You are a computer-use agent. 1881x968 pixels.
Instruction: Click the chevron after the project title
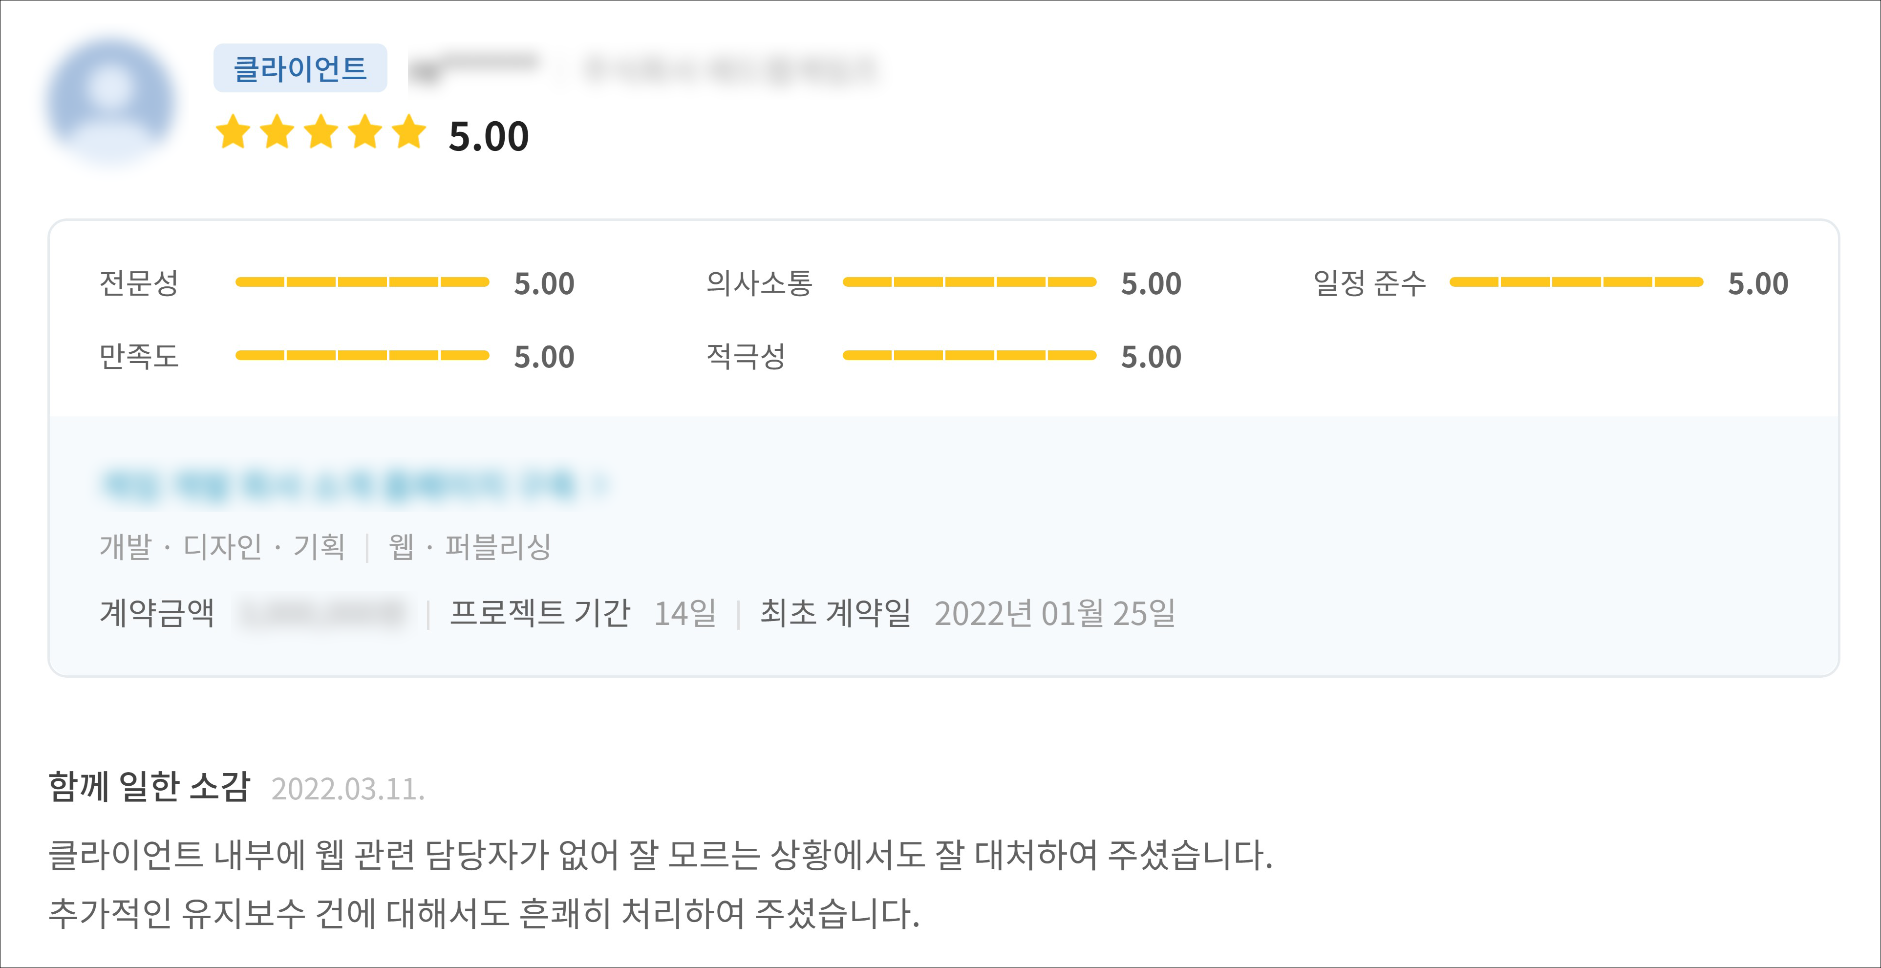600,484
